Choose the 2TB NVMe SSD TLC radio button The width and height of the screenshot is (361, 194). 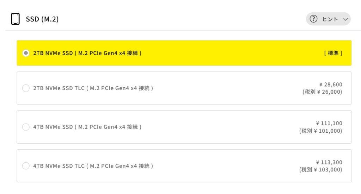pos(26,88)
